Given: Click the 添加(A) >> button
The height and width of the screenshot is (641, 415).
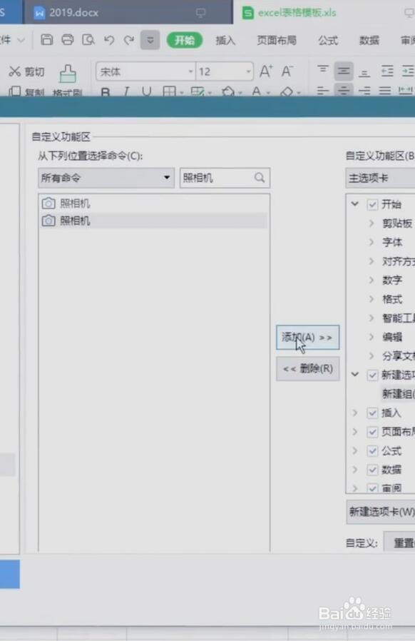Looking at the screenshot, I should (x=307, y=337).
